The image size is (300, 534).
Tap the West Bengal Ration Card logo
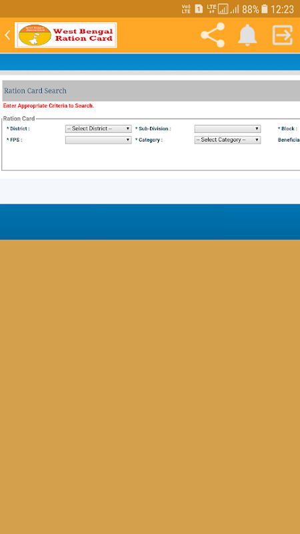click(x=65, y=35)
